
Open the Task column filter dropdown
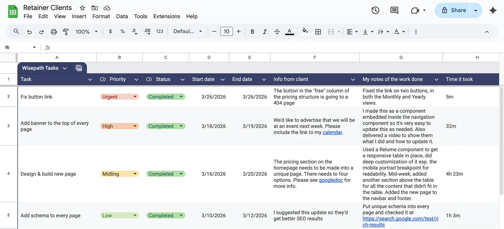[x=90, y=79]
